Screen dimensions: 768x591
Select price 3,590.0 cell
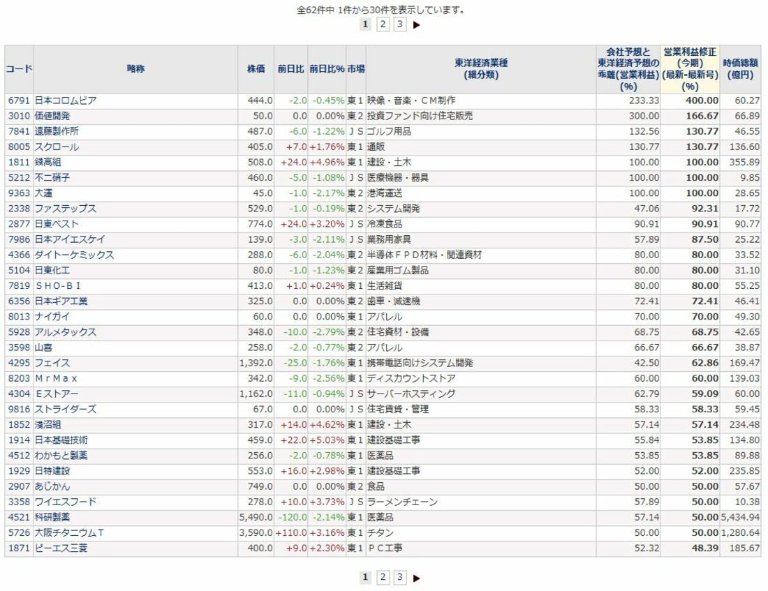click(256, 532)
